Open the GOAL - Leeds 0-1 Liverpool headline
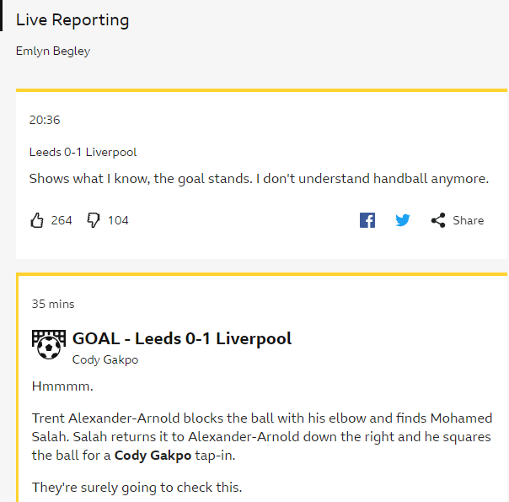This screenshot has width=509, height=502. pos(182,338)
